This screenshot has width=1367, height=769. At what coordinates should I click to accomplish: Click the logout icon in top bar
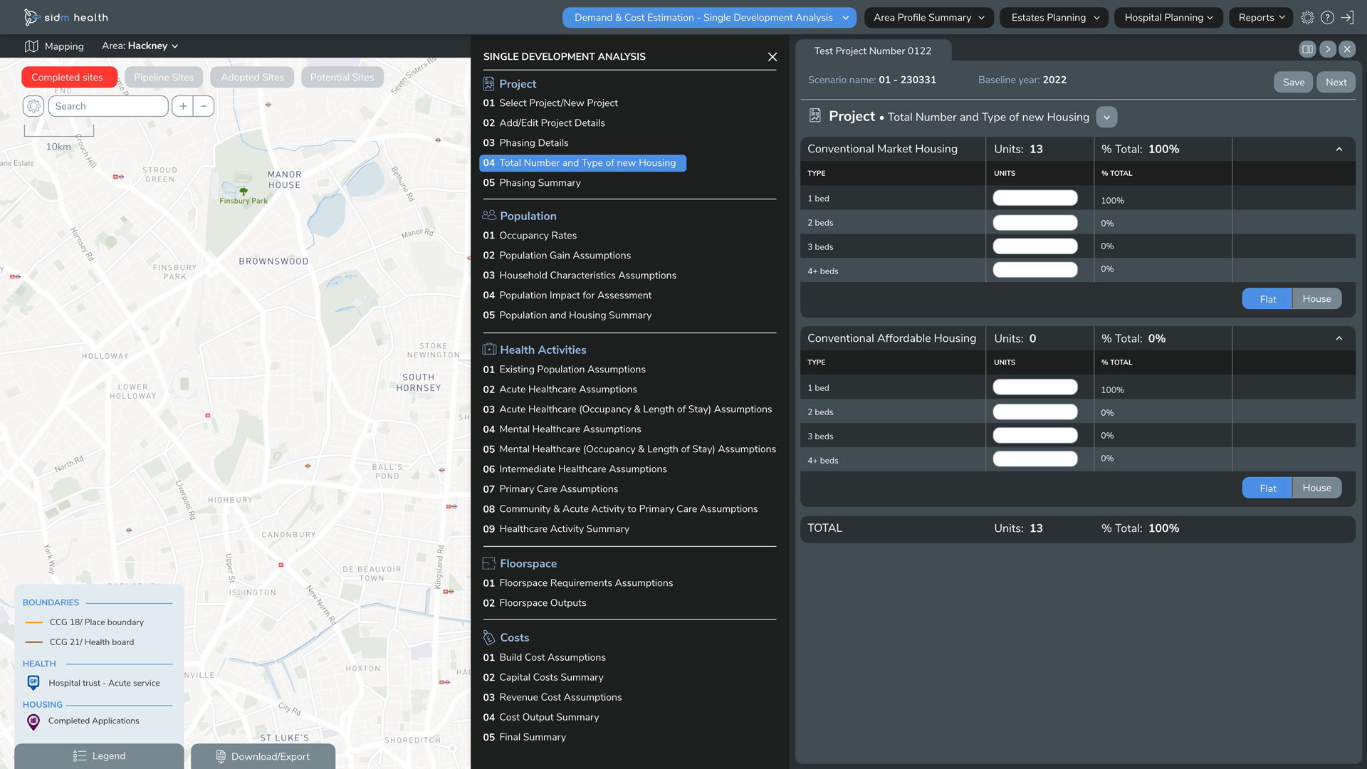[x=1347, y=18]
